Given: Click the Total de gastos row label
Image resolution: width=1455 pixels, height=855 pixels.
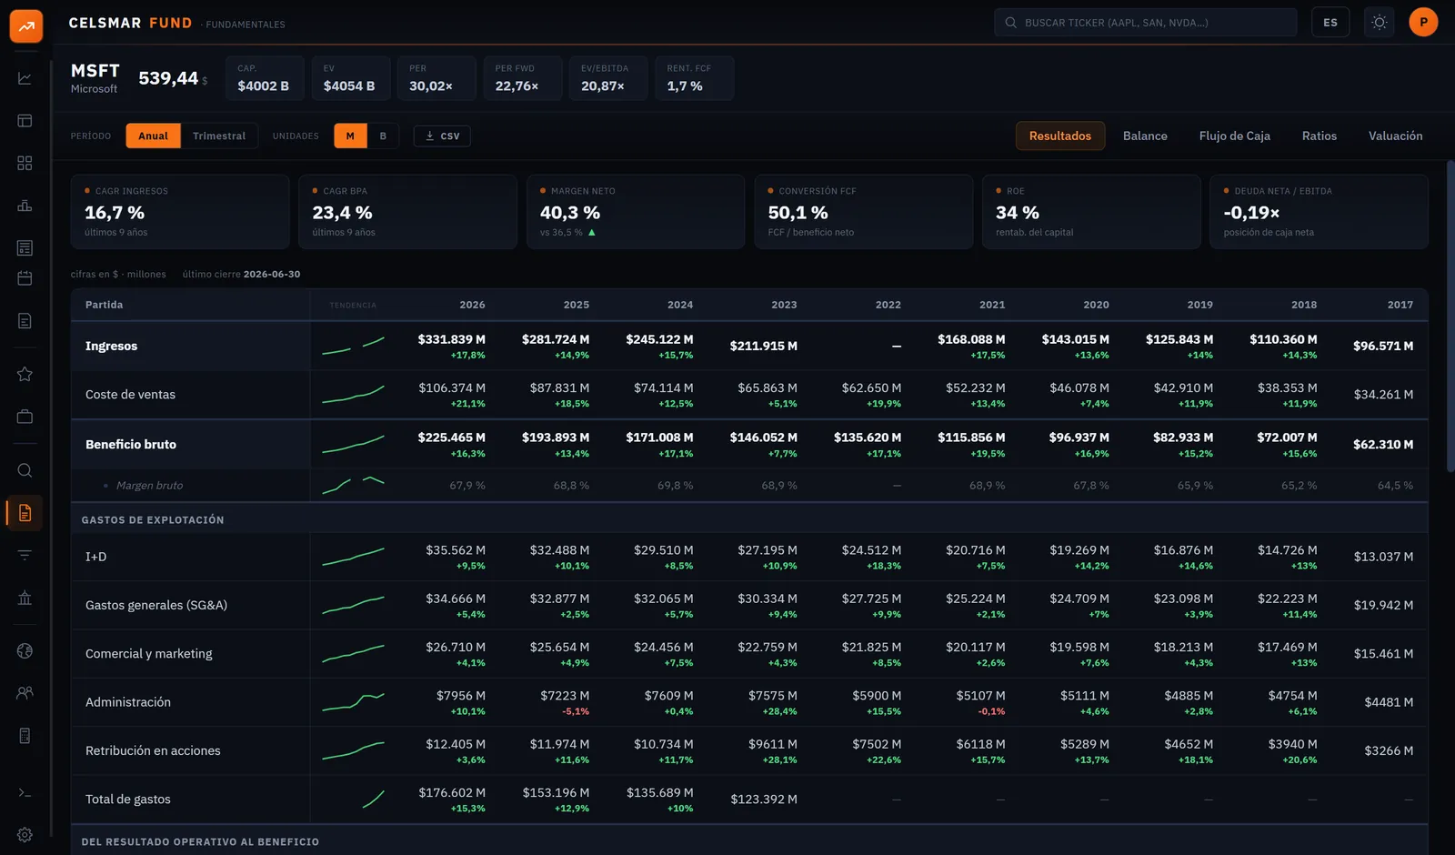Looking at the screenshot, I should click(x=128, y=800).
